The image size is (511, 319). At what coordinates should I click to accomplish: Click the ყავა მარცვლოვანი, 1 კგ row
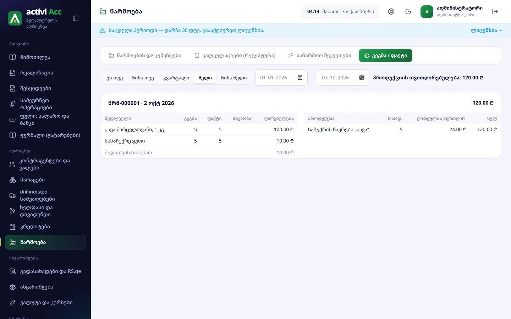199,130
